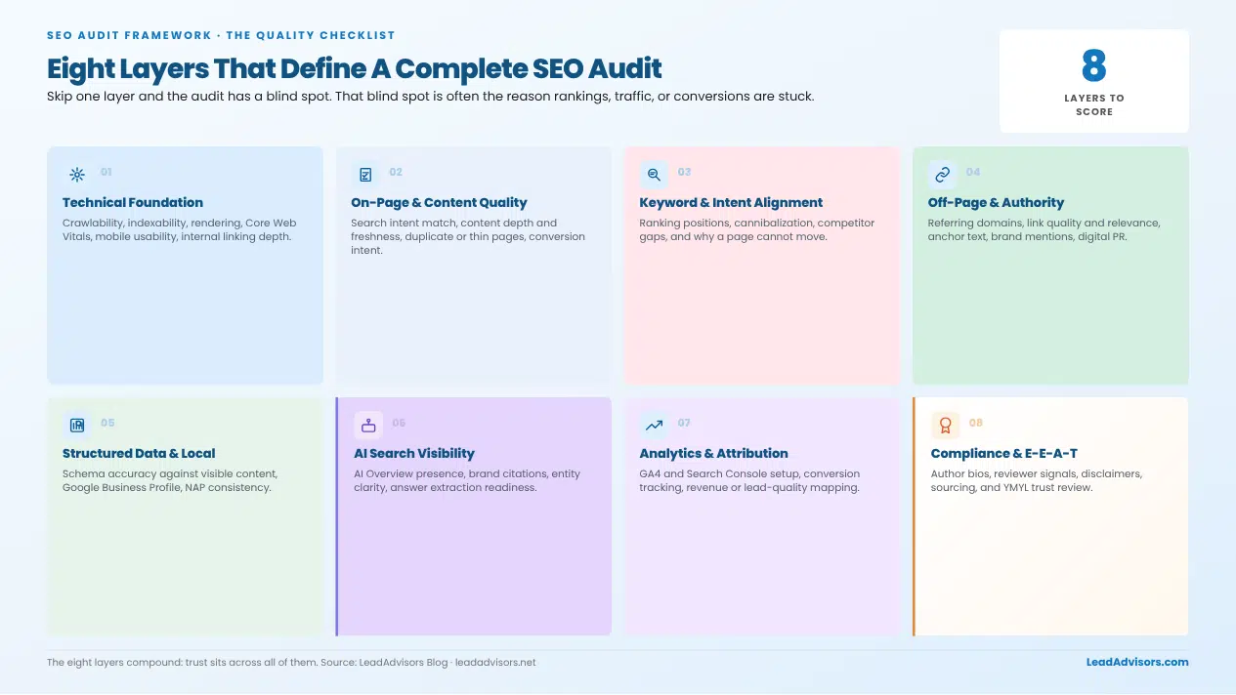Click the Search intent match description text

click(x=468, y=237)
